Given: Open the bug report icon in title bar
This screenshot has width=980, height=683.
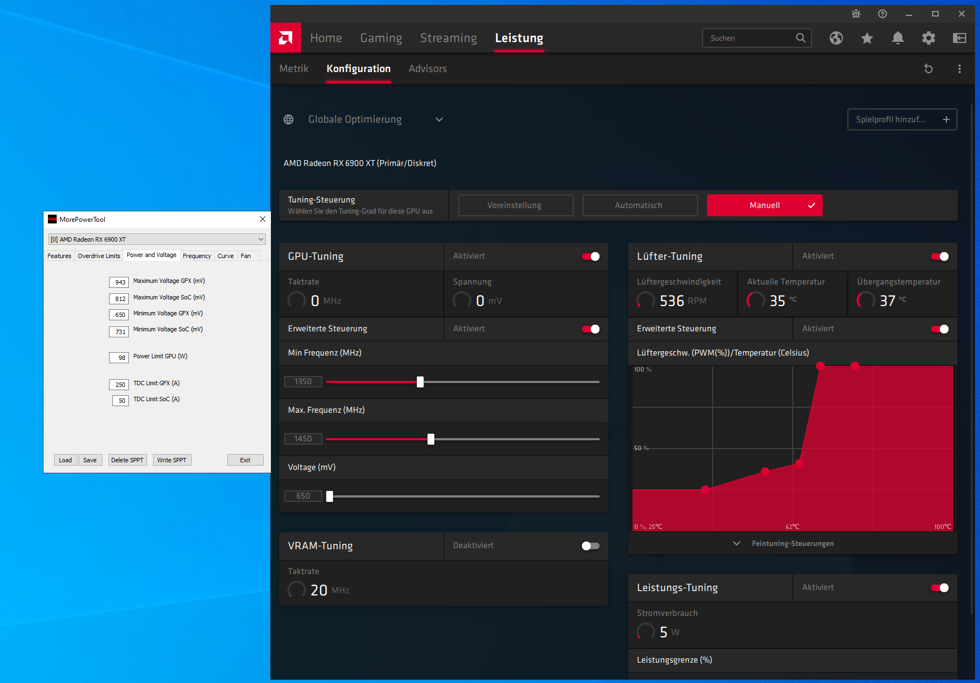Looking at the screenshot, I should [x=856, y=14].
